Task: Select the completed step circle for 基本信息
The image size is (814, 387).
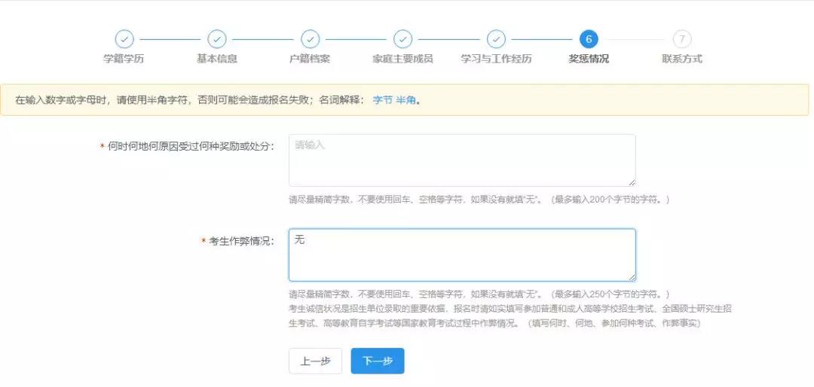Action: pos(217,39)
